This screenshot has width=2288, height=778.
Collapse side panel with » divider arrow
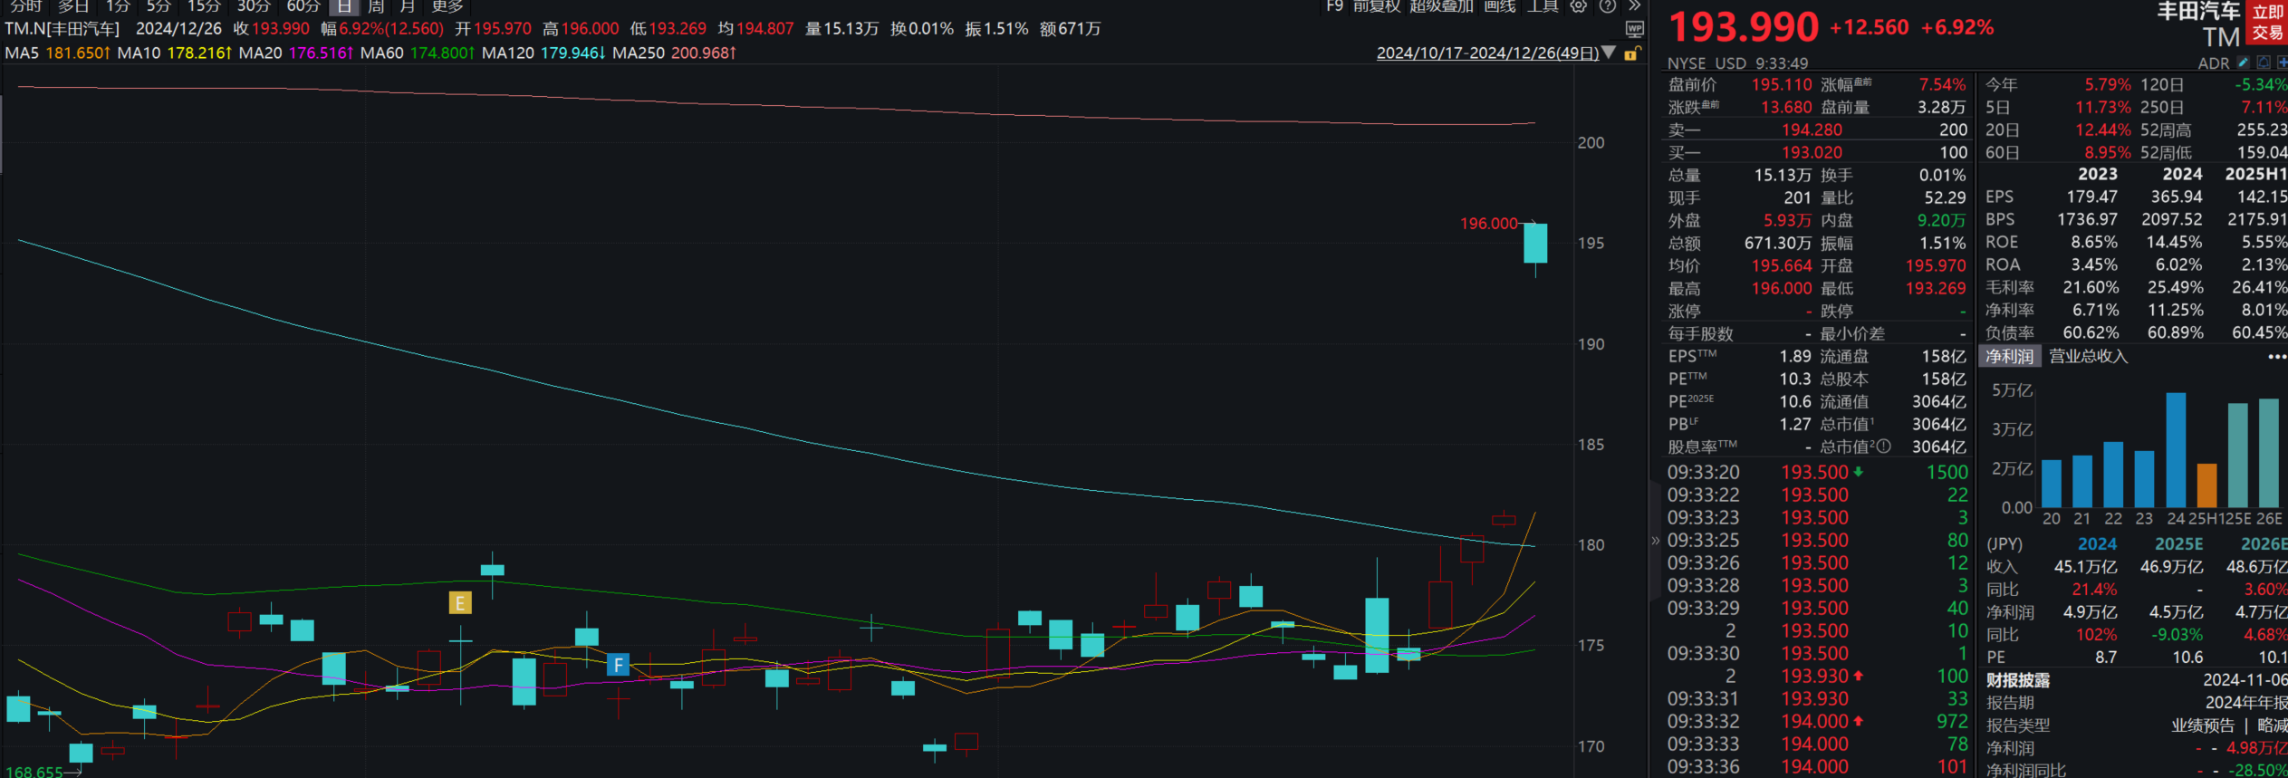(x=1656, y=541)
